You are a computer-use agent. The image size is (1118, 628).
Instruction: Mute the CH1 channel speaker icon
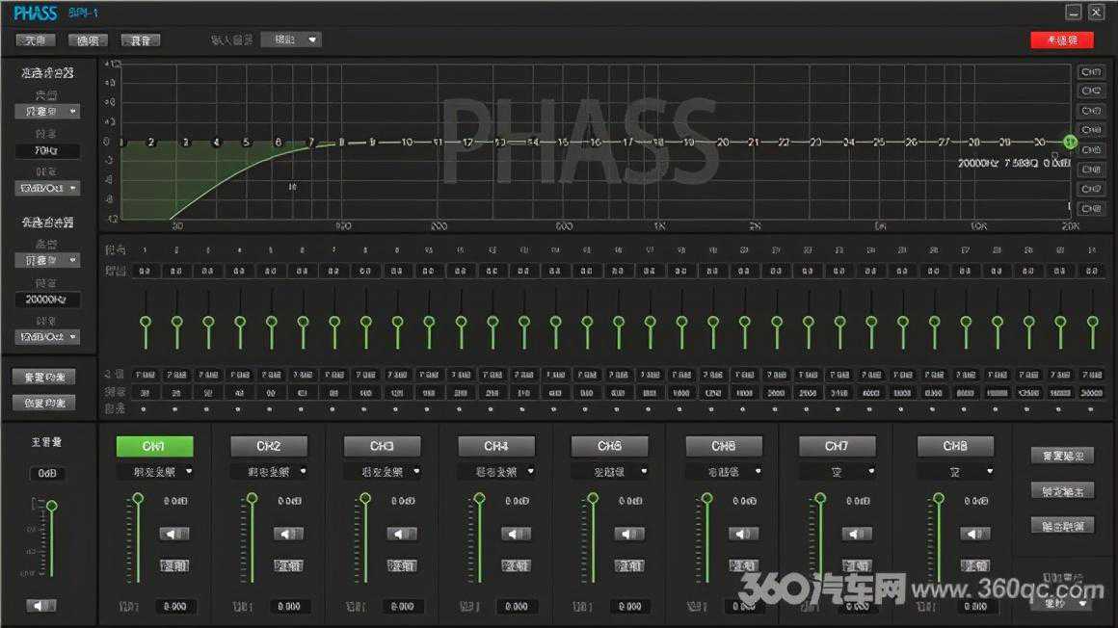[x=174, y=534]
